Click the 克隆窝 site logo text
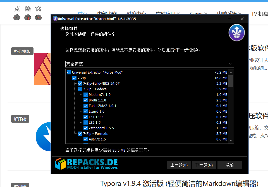Image resolution: width=268 pixels, height=187 pixels. [x=28, y=9]
